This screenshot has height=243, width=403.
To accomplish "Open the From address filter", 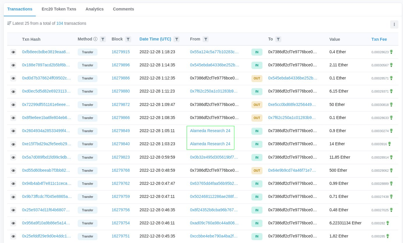I will pyautogui.click(x=205, y=39).
